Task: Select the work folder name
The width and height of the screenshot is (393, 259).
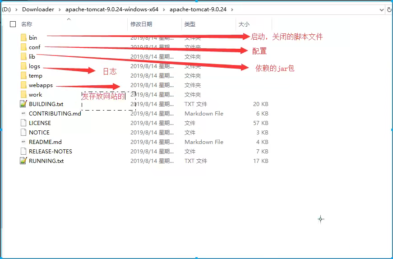Action: point(35,94)
